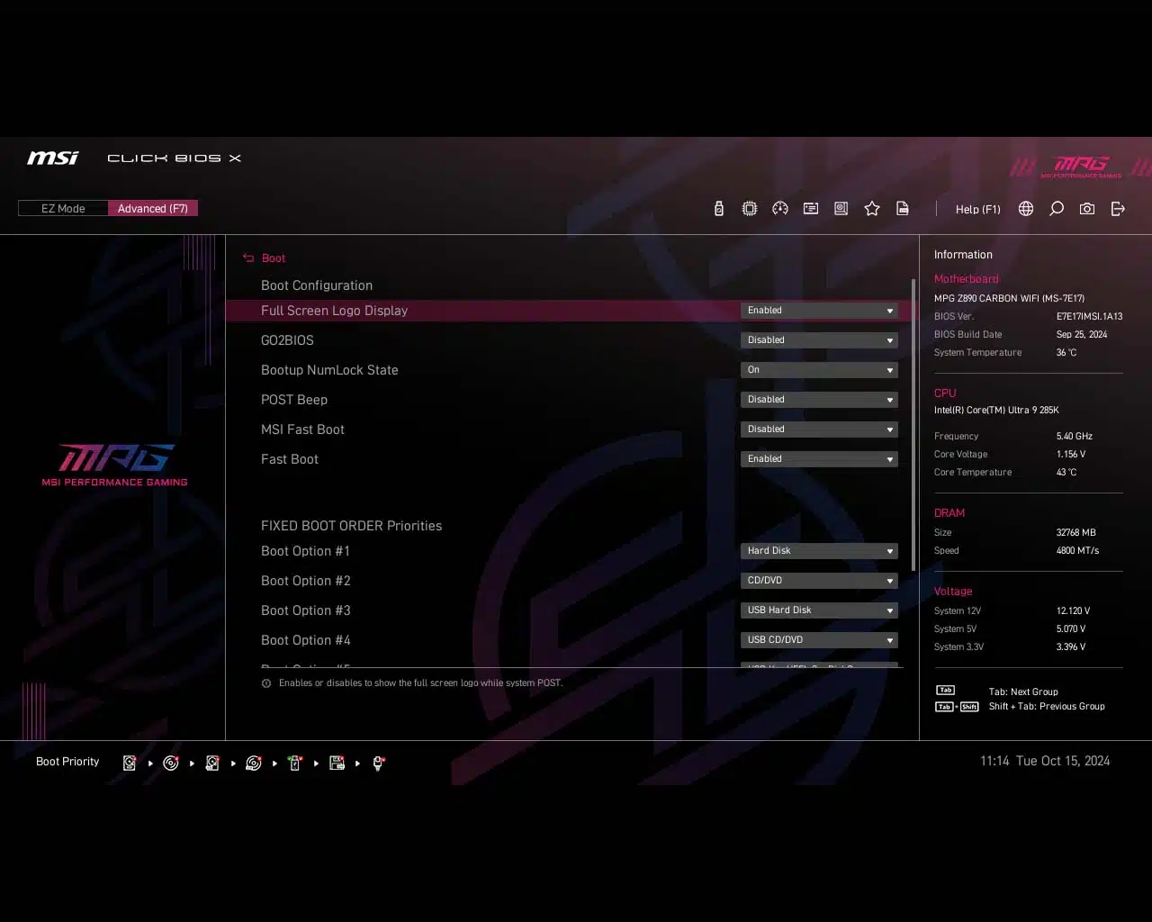Select the Boot Option #1 label
The height and width of the screenshot is (922, 1152).
click(x=305, y=551)
